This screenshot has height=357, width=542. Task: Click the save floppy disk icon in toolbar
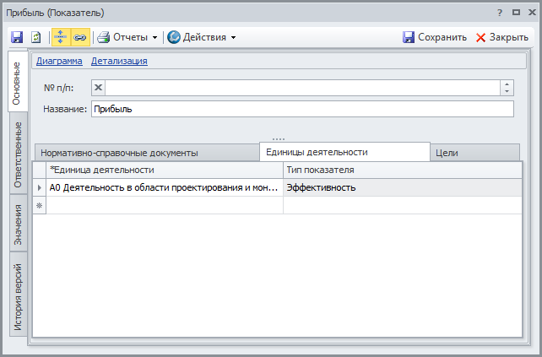coord(17,37)
